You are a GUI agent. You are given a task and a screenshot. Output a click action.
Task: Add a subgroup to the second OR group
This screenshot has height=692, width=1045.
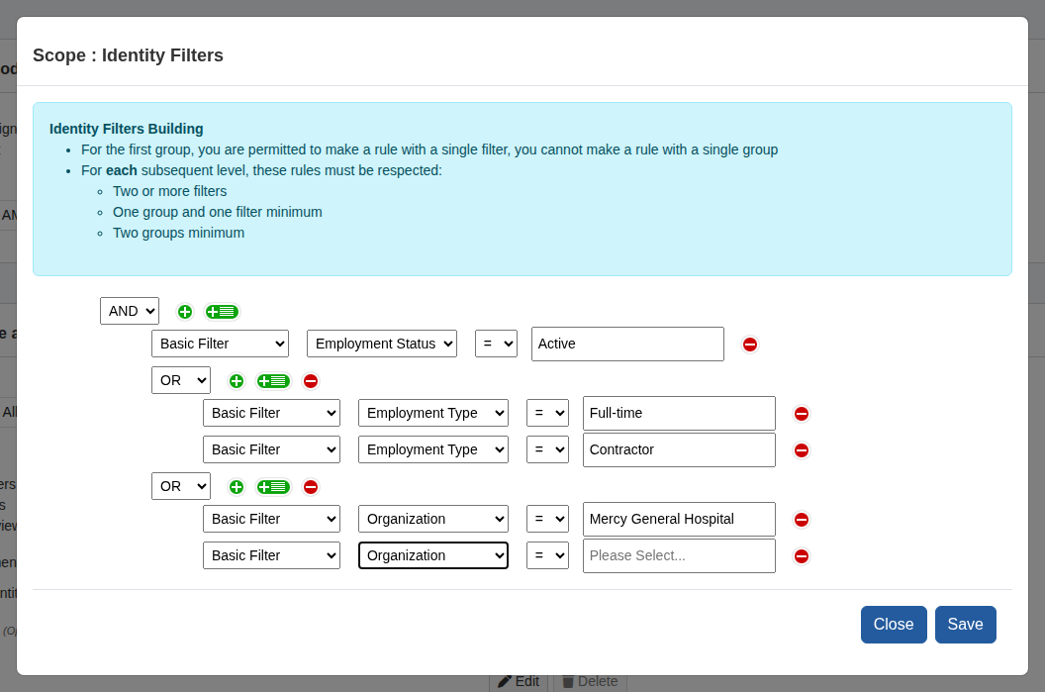273,487
